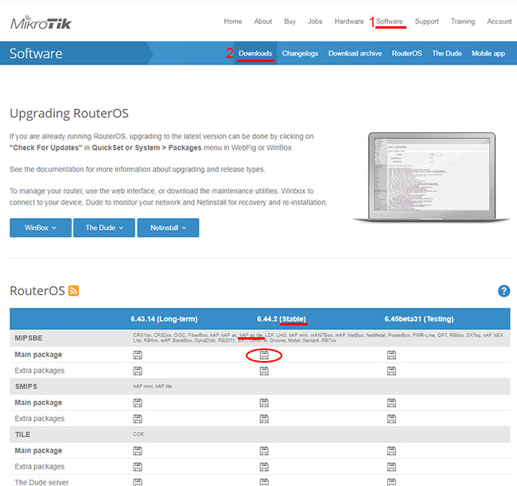The image size is (517, 486).
Task: Download SMIPS Extra packages Long-term
Action: click(x=138, y=418)
